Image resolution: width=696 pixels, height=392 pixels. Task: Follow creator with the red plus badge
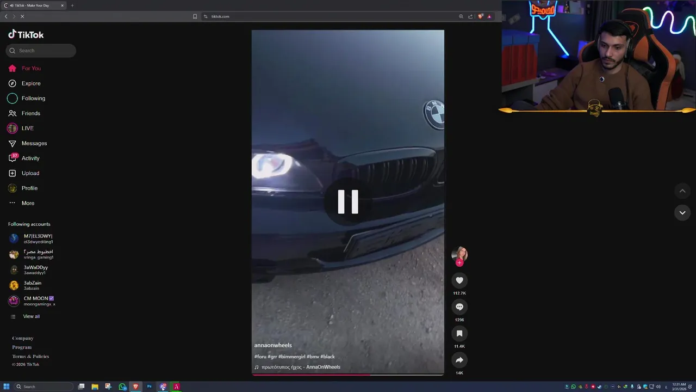(459, 263)
